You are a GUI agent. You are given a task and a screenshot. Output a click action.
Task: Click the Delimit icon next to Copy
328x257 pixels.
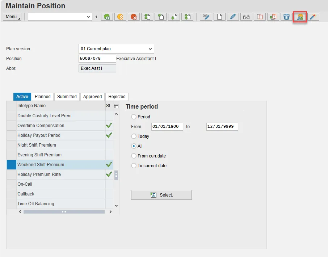pyautogui.click(x=273, y=17)
